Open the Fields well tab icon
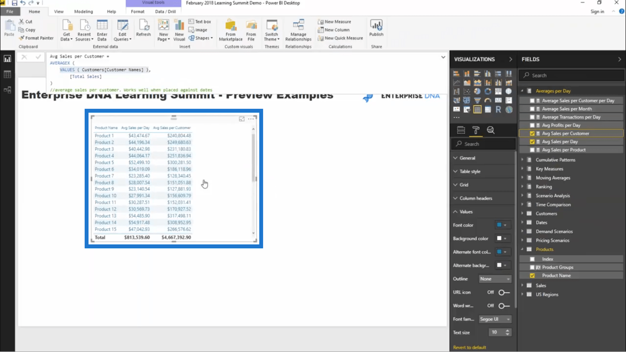Viewport: 626px width, 352px height. 461,130
